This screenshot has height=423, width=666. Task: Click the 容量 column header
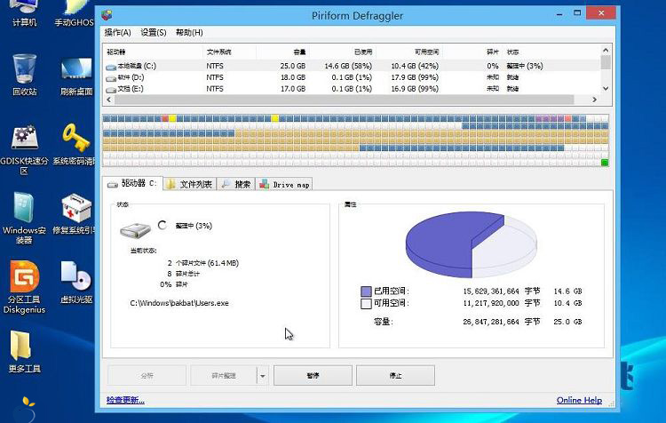point(299,52)
